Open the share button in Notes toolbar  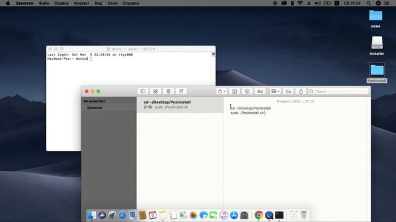(301, 91)
